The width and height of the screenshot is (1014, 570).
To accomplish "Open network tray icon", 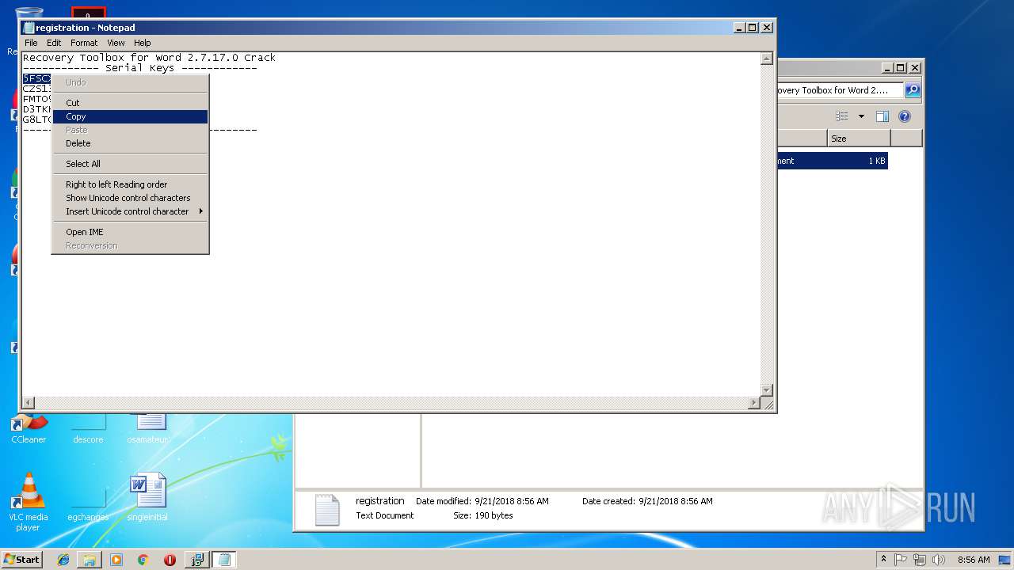I will (920, 560).
